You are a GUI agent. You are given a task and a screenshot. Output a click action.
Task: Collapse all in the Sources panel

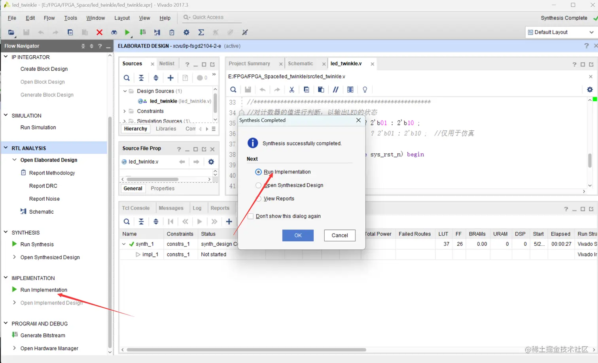pyautogui.click(x=141, y=78)
